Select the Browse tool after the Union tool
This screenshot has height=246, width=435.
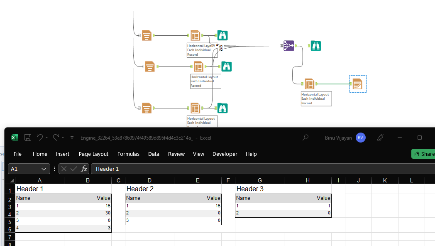click(x=315, y=46)
